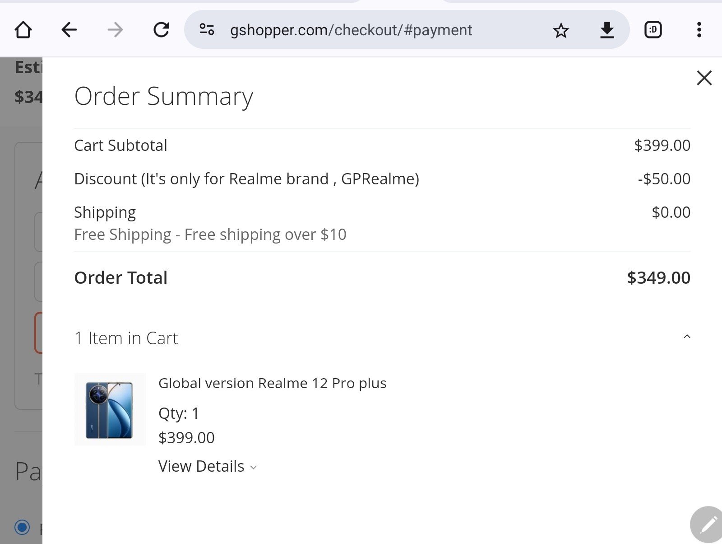Select the payment radio button at bottom left
722x544 pixels.
tap(22, 527)
